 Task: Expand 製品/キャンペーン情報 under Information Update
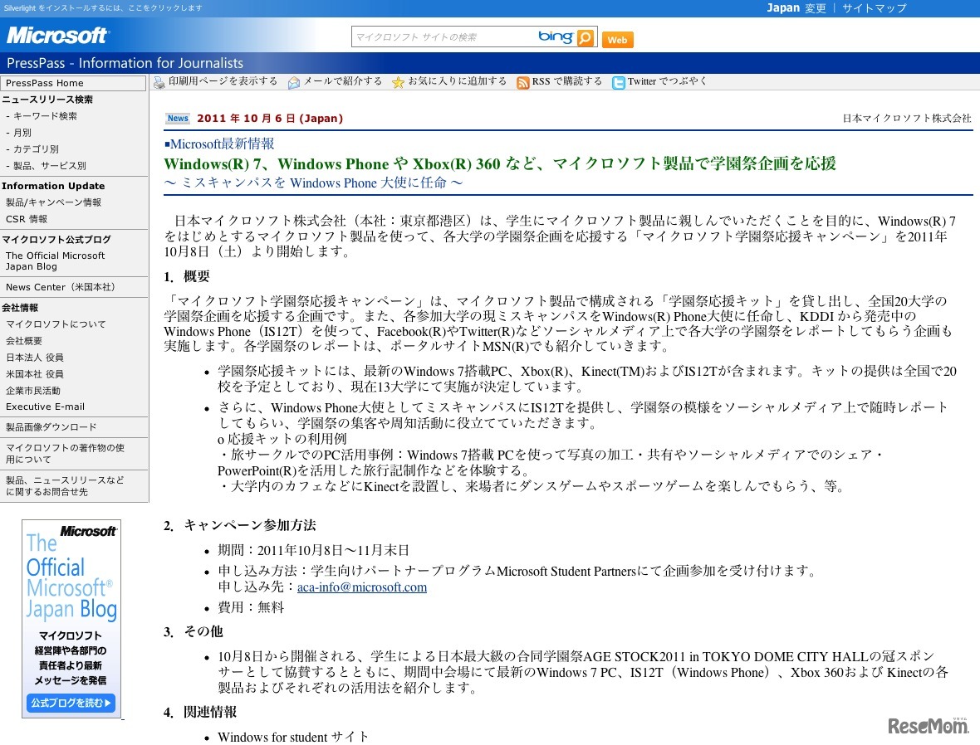(x=56, y=202)
